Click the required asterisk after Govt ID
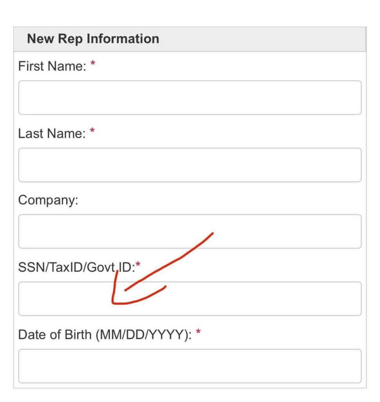The height and width of the screenshot is (402, 380). click(x=138, y=264)
